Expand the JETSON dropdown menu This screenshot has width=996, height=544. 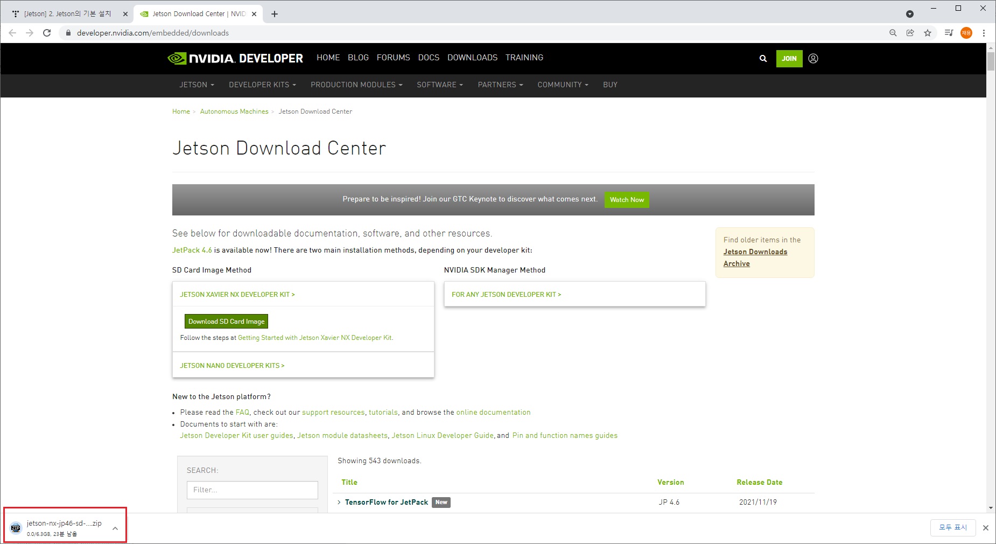pos(197,85)
